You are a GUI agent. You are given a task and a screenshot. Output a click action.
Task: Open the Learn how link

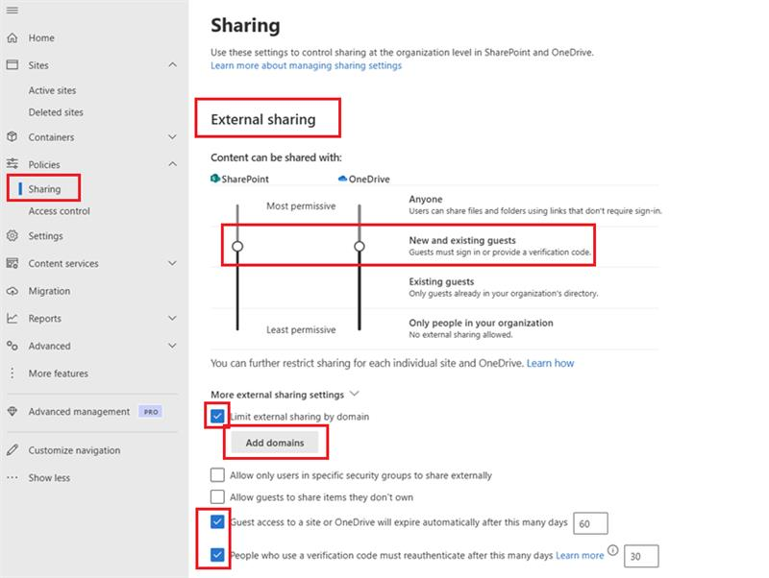tap(550, 363)
